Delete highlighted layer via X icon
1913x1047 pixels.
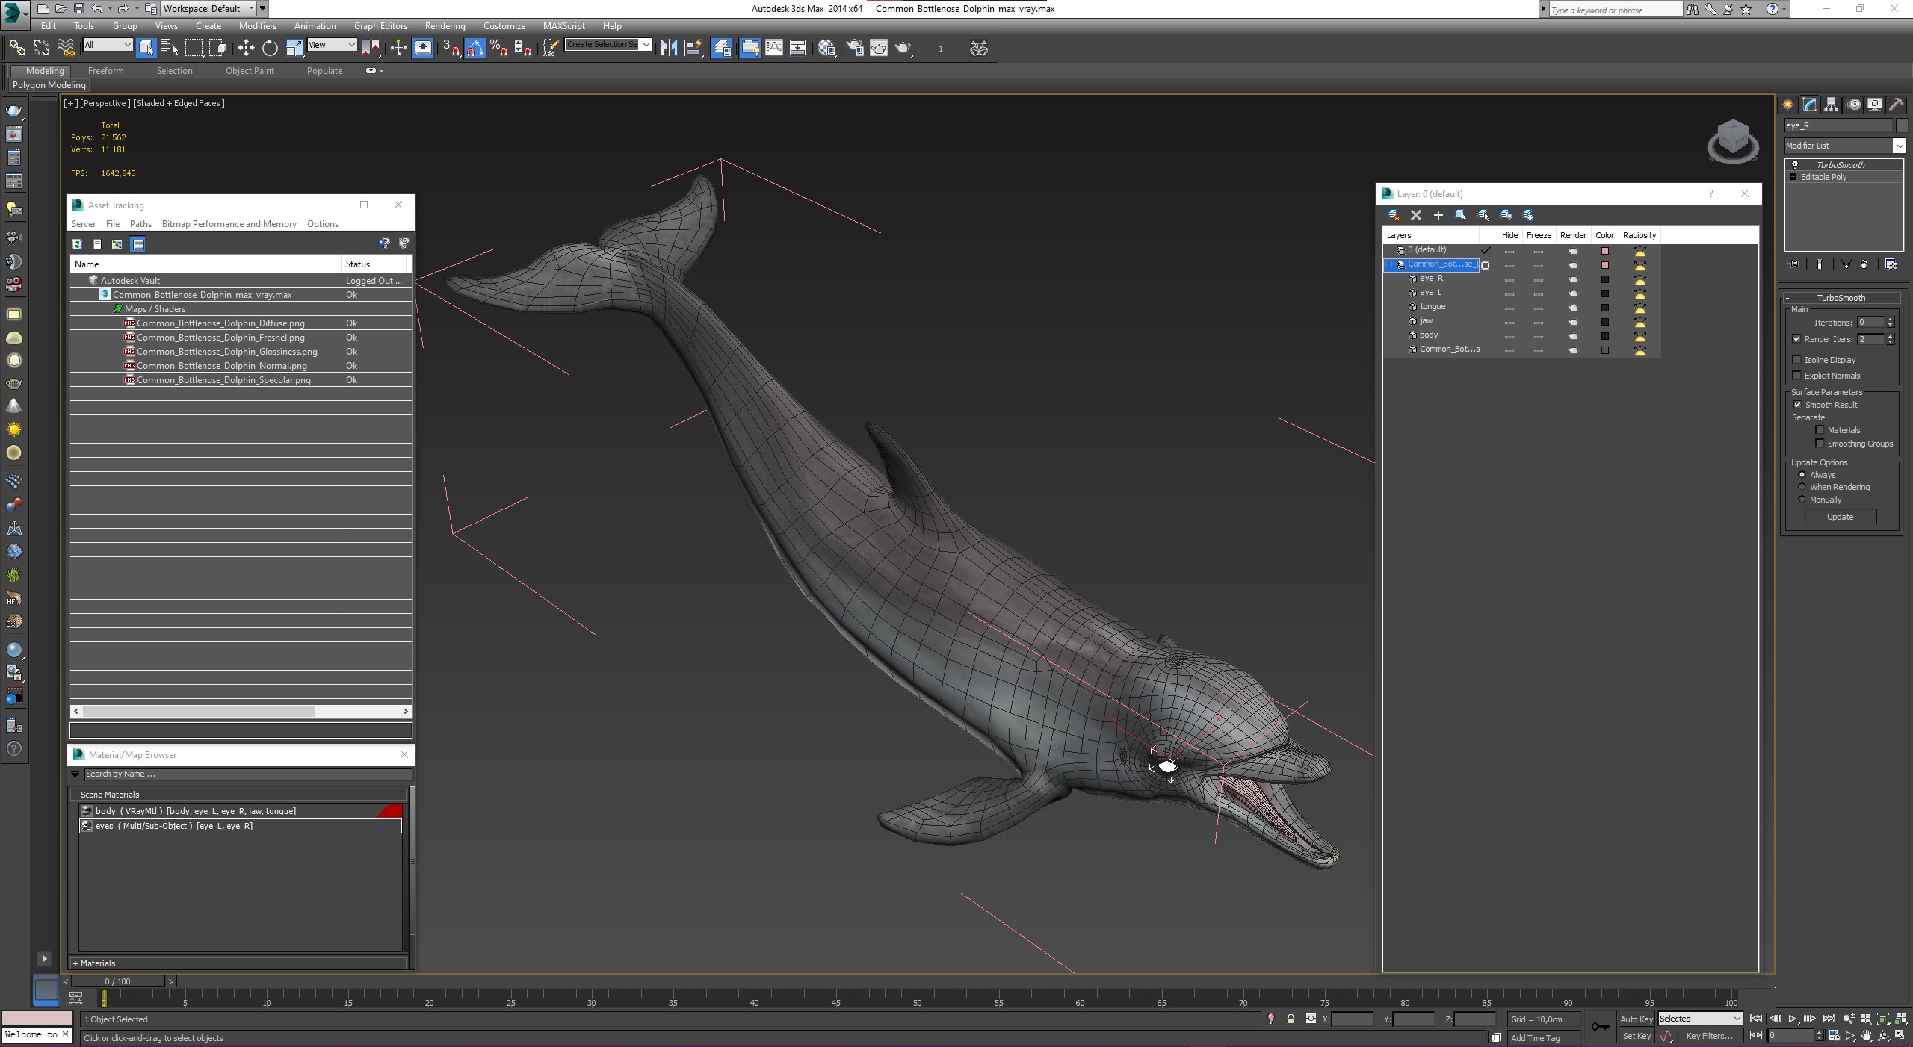pos(1415,215)
